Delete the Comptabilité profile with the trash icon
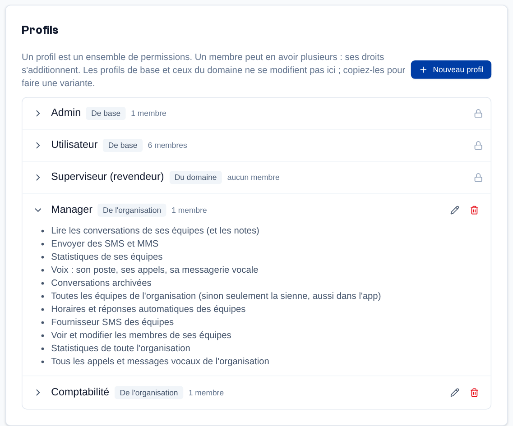The height and width of the screenshot is (426, 513). [474, 393]
